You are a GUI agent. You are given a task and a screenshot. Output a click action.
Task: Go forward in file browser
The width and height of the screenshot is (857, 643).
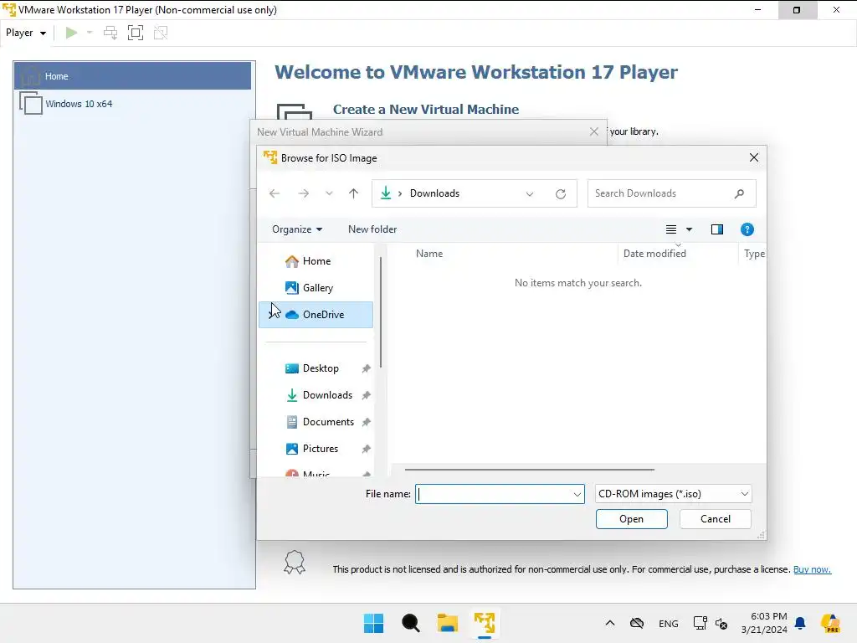tap(303, 193)
